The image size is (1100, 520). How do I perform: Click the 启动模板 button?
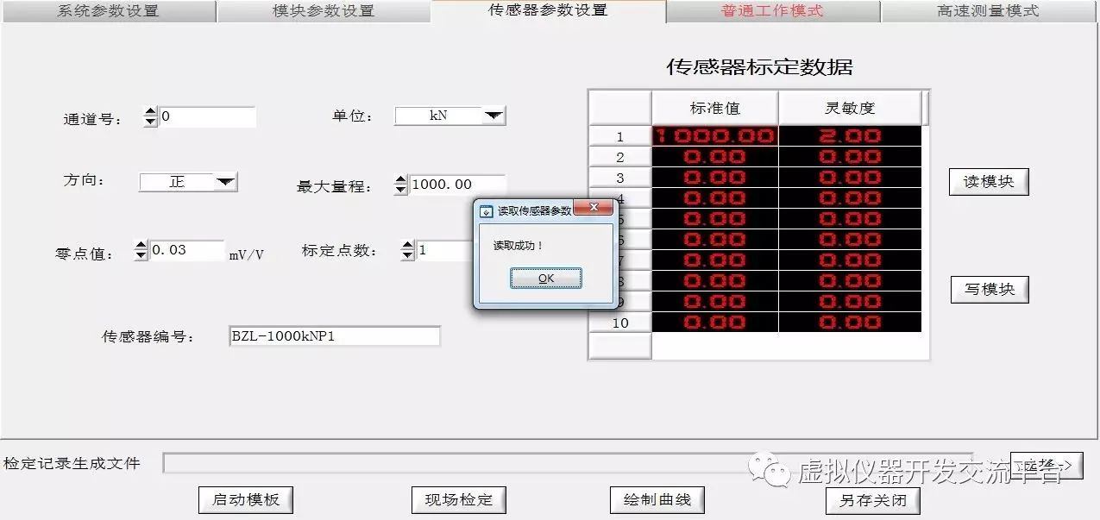pyautogui.click(x=246, y=499)
